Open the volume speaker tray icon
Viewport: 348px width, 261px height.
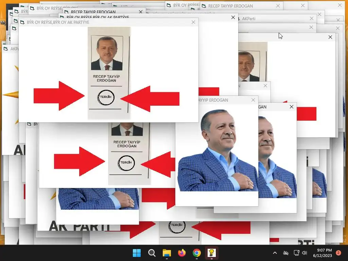(x=304, y=253)
